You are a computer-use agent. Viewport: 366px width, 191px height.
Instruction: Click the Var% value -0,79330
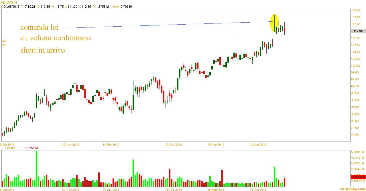126,6
